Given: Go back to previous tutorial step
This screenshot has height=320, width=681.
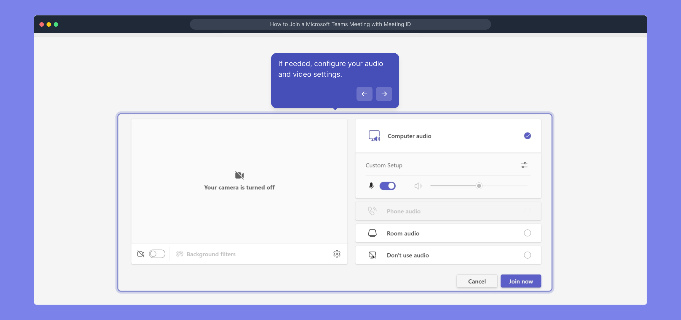Looking at the screenshot, I should pos(365,94).
